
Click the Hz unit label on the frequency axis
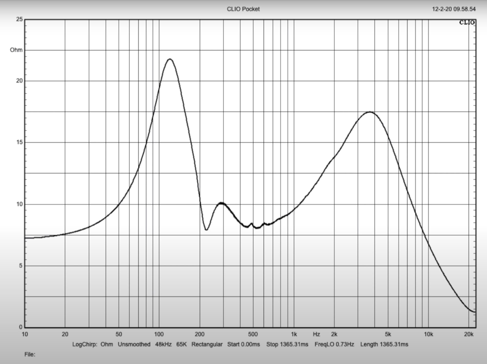point(316,334)
